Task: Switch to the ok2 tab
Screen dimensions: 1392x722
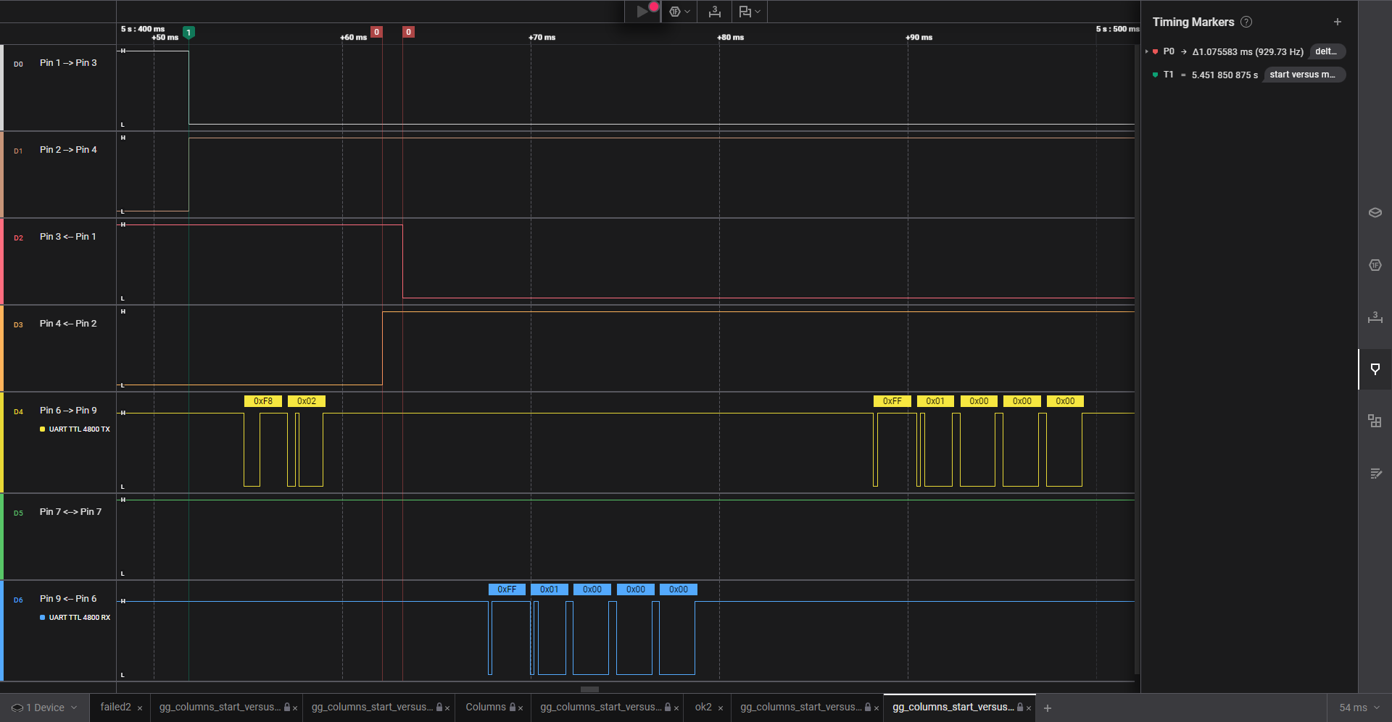Action: [x=703, y=708]
